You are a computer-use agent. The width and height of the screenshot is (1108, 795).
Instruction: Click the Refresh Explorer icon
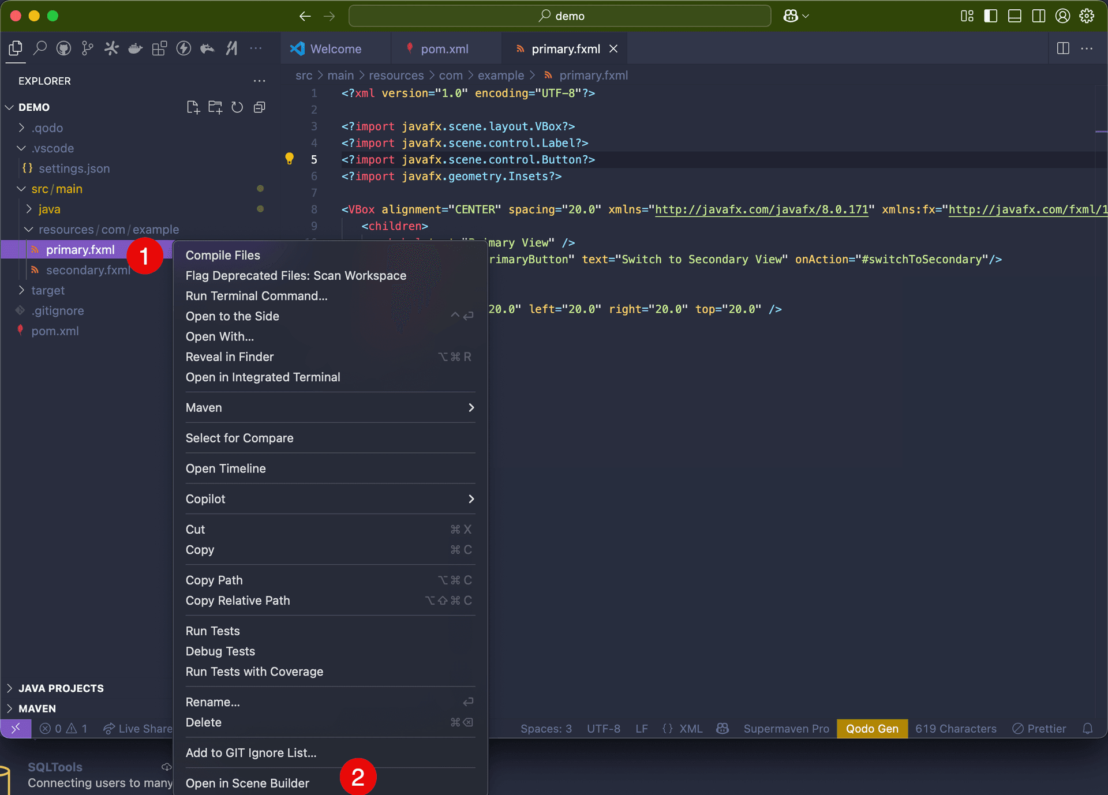(x=237, y=107)
